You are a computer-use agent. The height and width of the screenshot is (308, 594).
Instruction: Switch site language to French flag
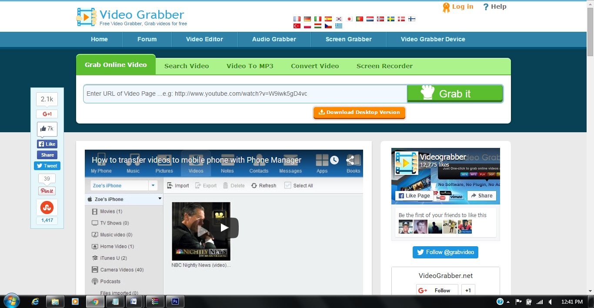click(x=297, y=19)
